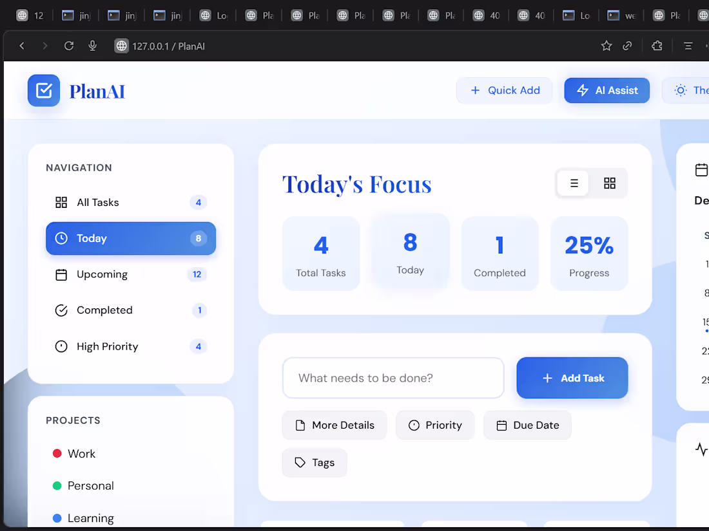The image size is (709, 531).
Task: Click the PlanAI brand title
Action: coord(97,91)
